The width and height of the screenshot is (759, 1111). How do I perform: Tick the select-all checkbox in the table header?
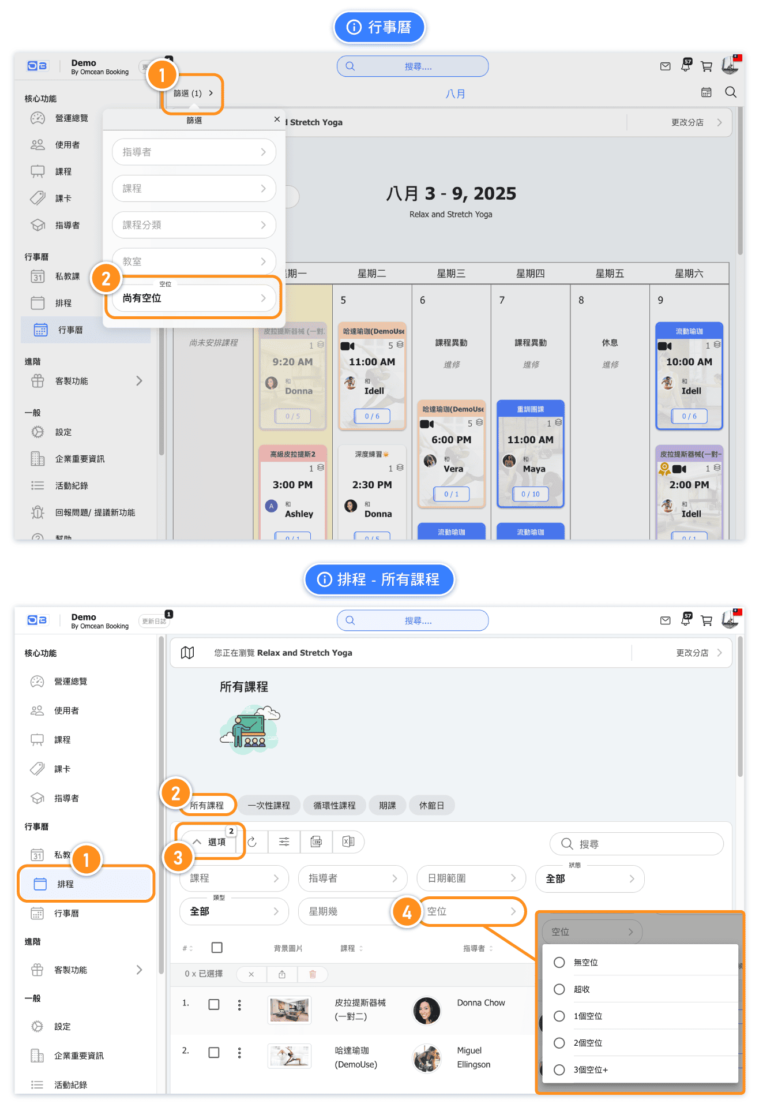(x=217, y=948)
